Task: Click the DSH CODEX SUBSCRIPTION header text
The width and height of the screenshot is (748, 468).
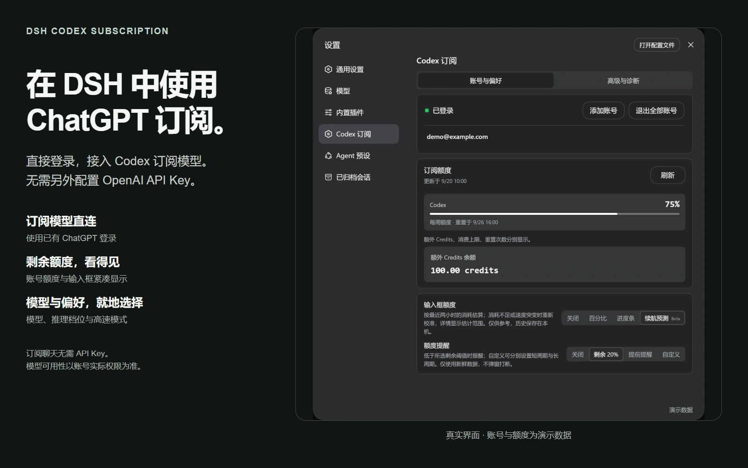Action: 97,31
